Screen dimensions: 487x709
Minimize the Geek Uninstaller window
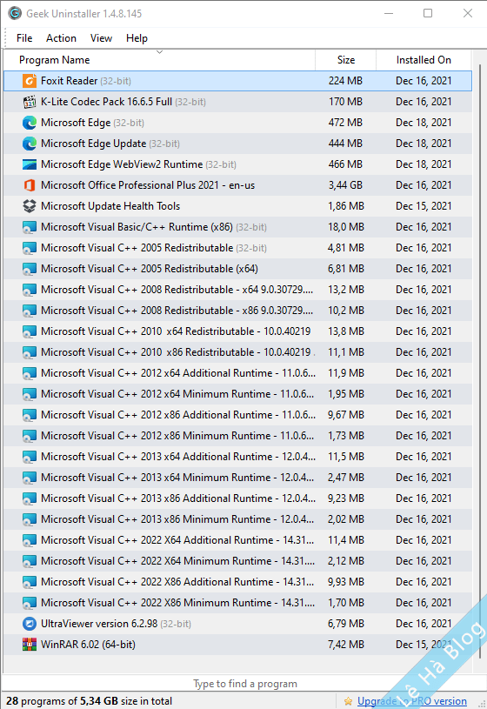coord(389,13)
